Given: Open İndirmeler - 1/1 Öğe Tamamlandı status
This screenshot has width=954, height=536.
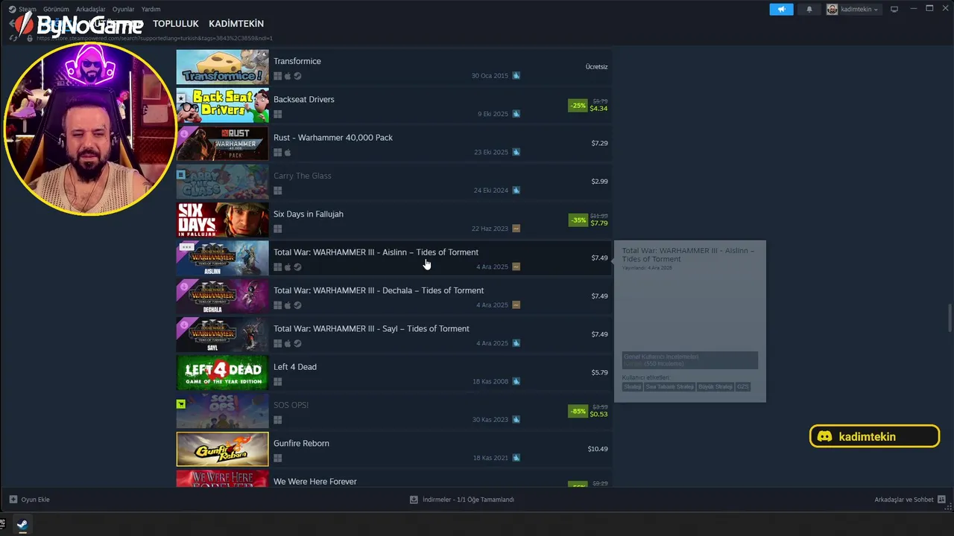Looking at the screenshot, I should pos(468,500).
